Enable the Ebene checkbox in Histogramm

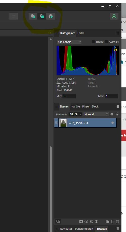(x=93, y=42)
